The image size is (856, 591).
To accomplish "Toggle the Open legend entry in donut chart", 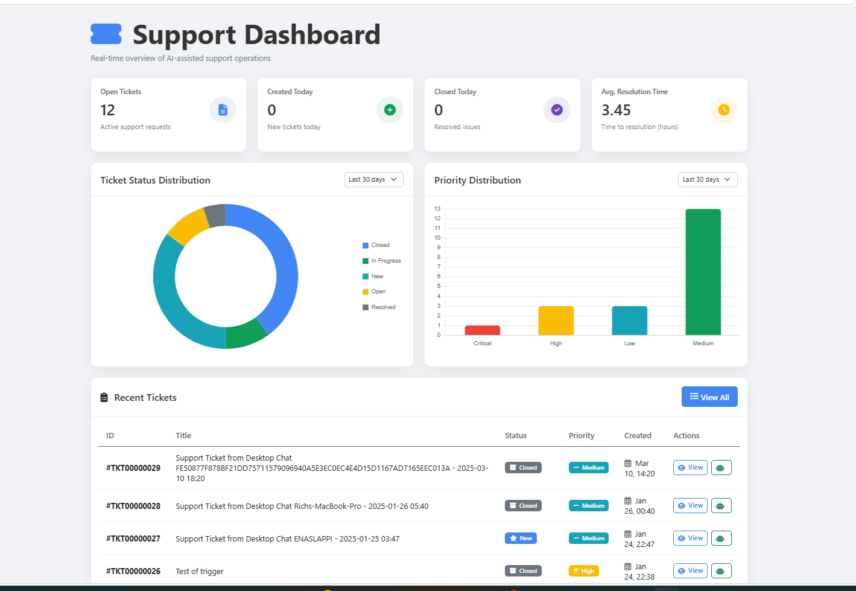I will pos(374,292).
